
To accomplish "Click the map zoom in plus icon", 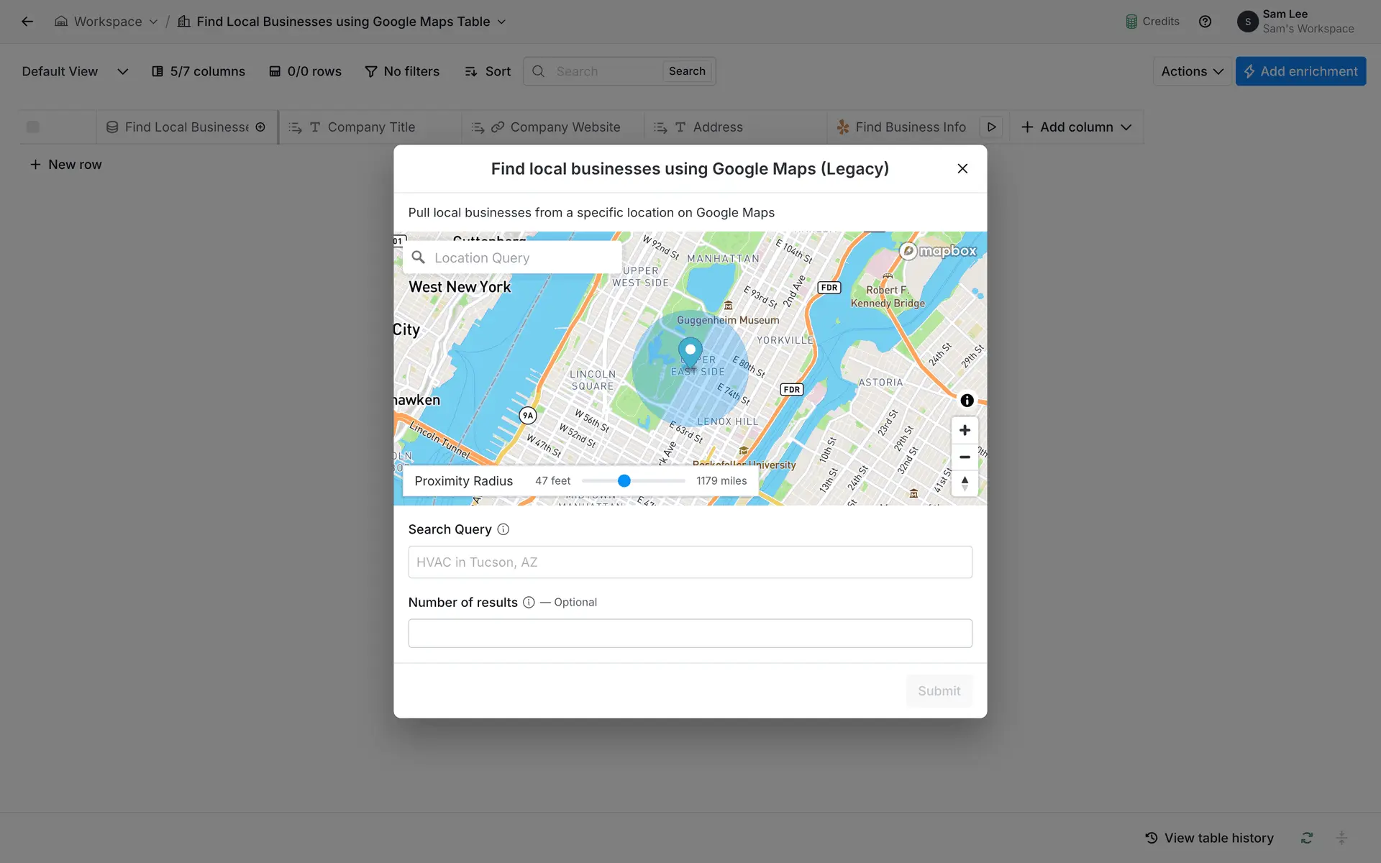I will [965, 430].
